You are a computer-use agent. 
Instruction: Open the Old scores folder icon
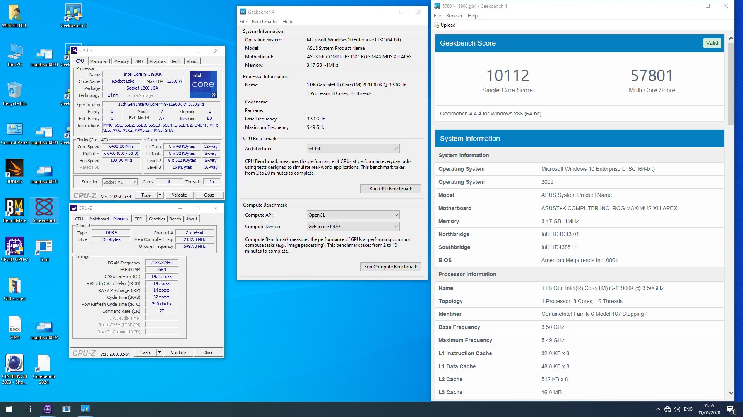(15, 289)
